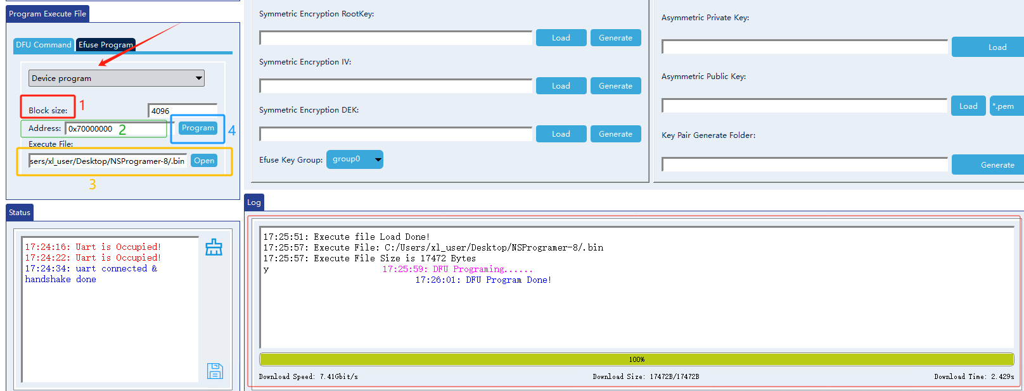Load the Symmetric Encryption RootKey

click(561, 38)
